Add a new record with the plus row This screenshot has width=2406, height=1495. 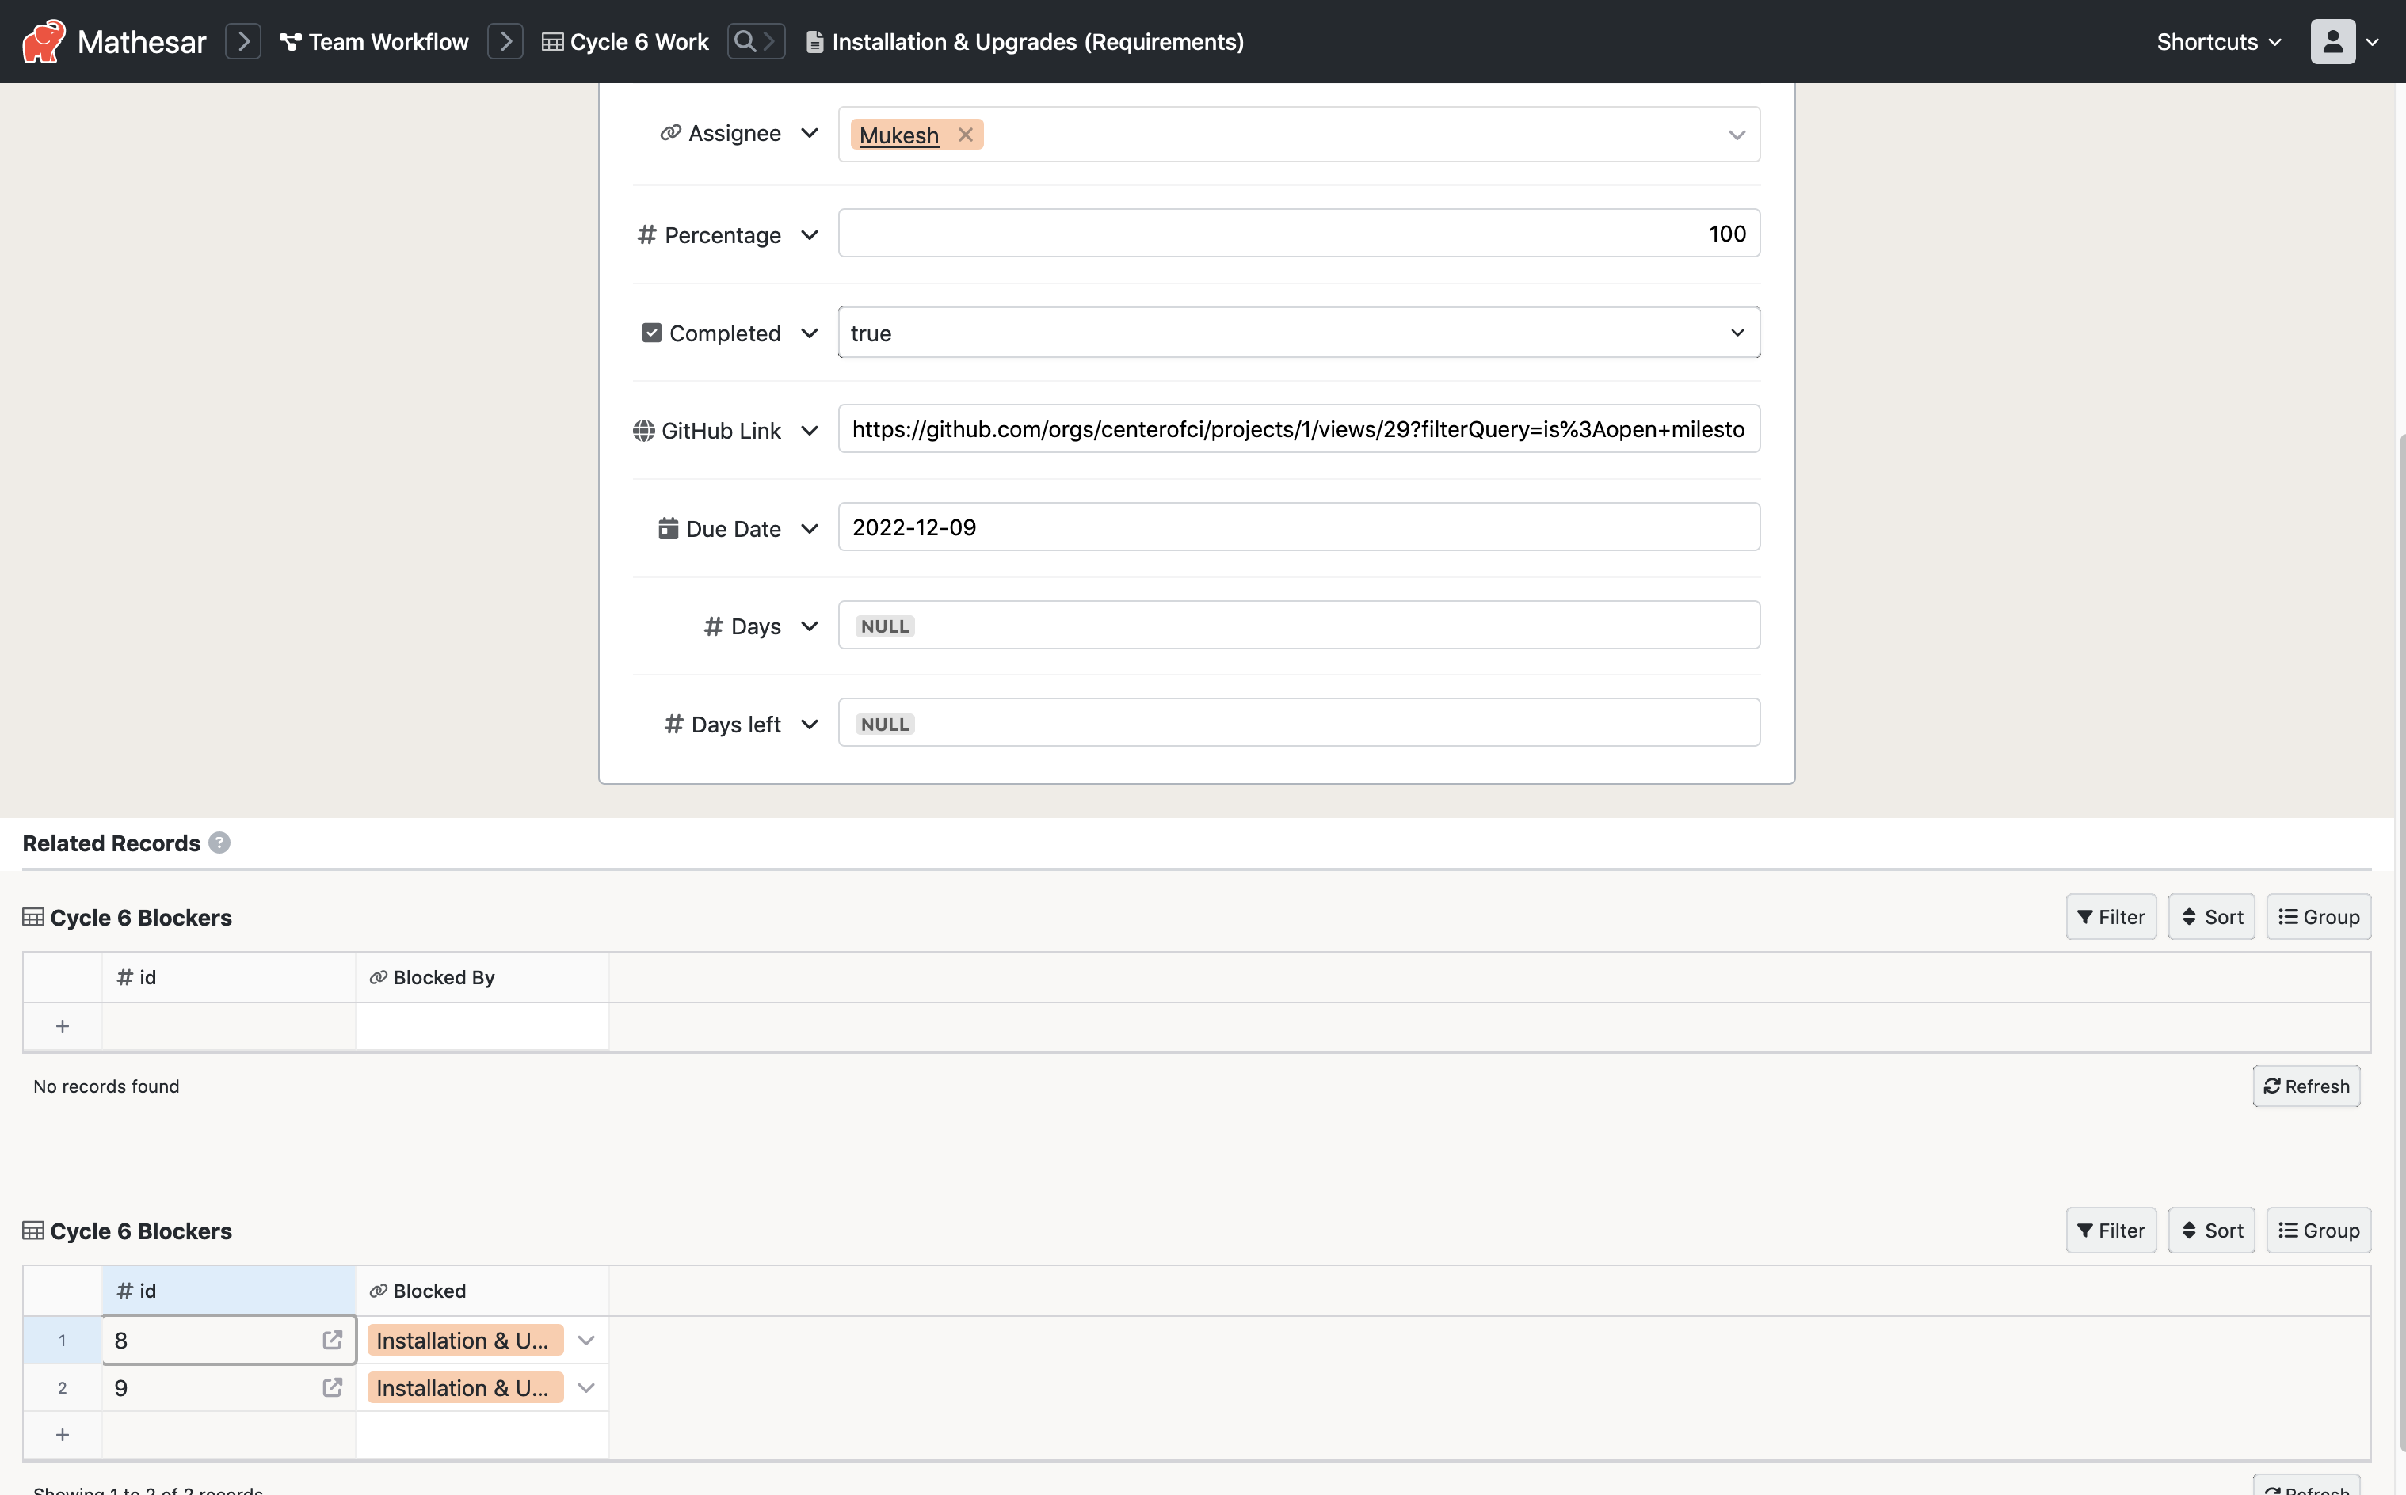63,1435
